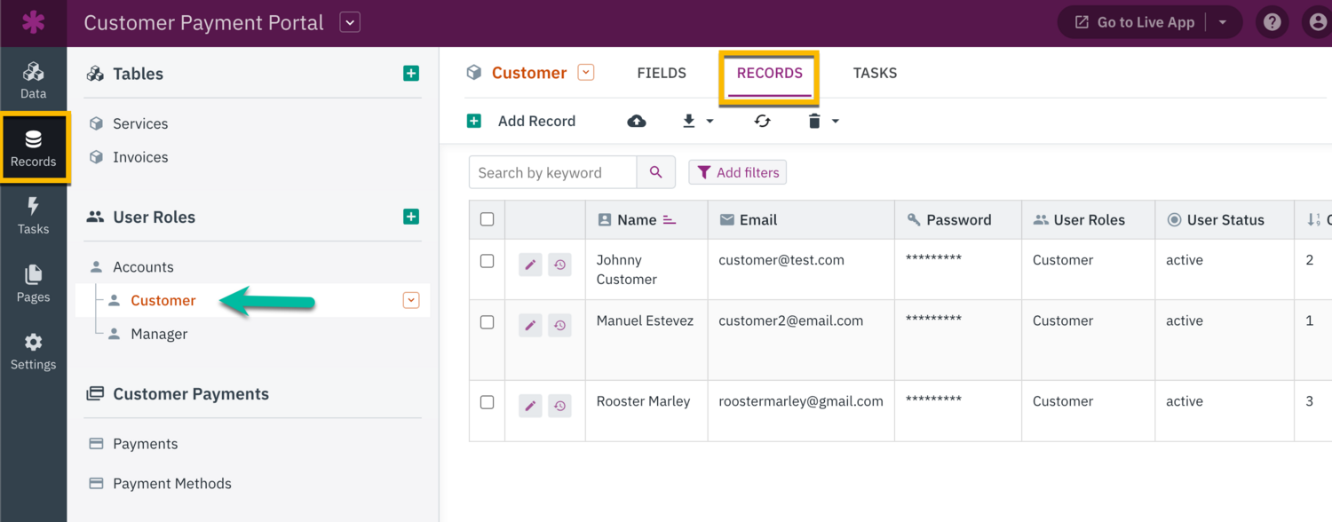Click the magnifier search button

pos(656,173)
